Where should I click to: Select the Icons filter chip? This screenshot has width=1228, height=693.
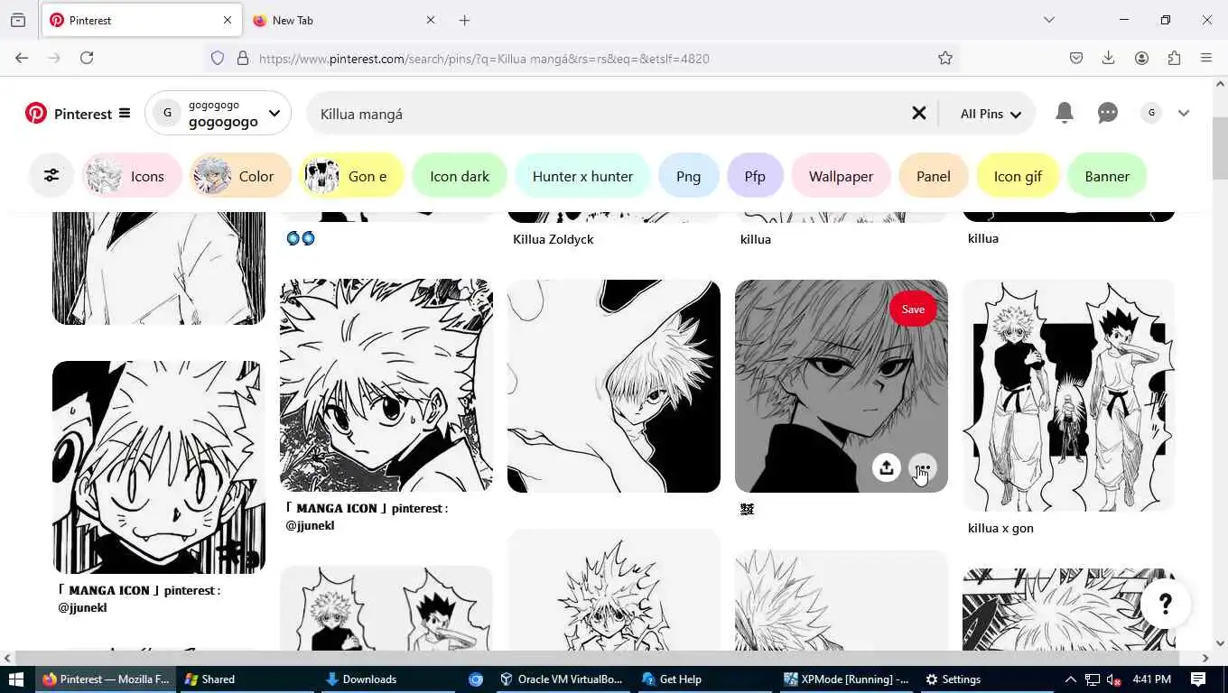(x=132, y=176)
